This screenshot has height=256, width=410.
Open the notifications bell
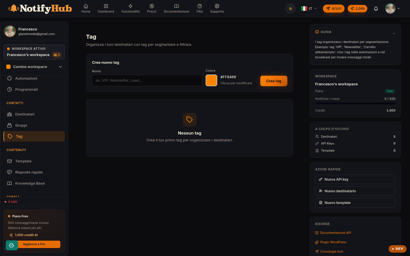[x=376, y=9]
